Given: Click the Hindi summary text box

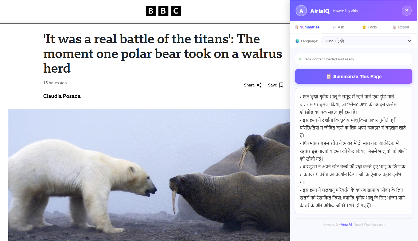Looking at the screenshot, I should pos(354,151).
